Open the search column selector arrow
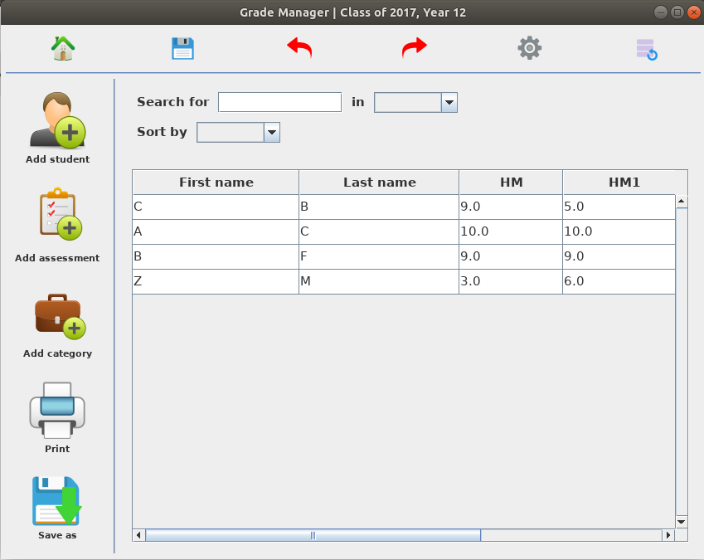The height and width of the screenshot is (560, 704). pos(449,102)
